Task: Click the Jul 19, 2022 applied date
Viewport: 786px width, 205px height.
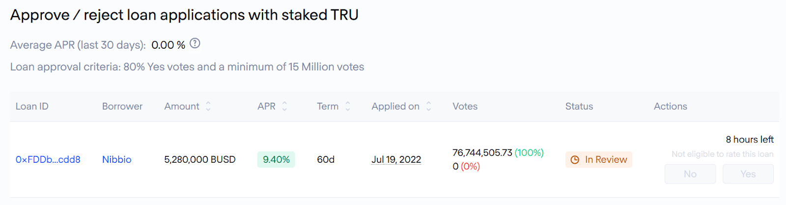Action: [x=396, y=160]
